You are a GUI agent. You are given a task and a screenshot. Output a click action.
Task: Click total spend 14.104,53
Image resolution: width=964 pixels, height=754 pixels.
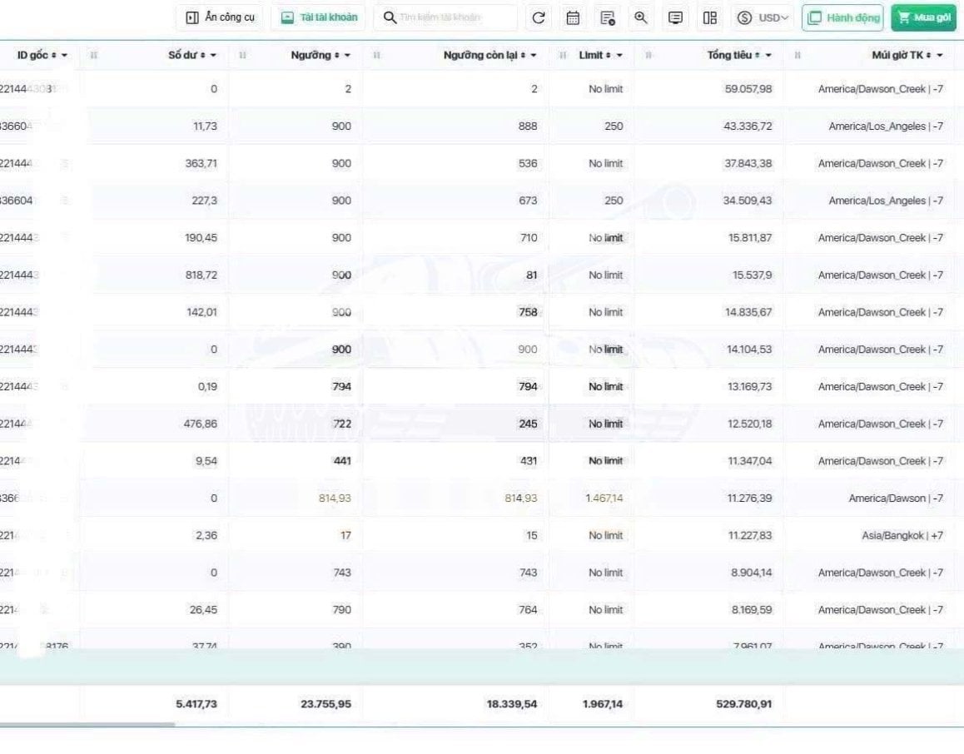(749, 350)
